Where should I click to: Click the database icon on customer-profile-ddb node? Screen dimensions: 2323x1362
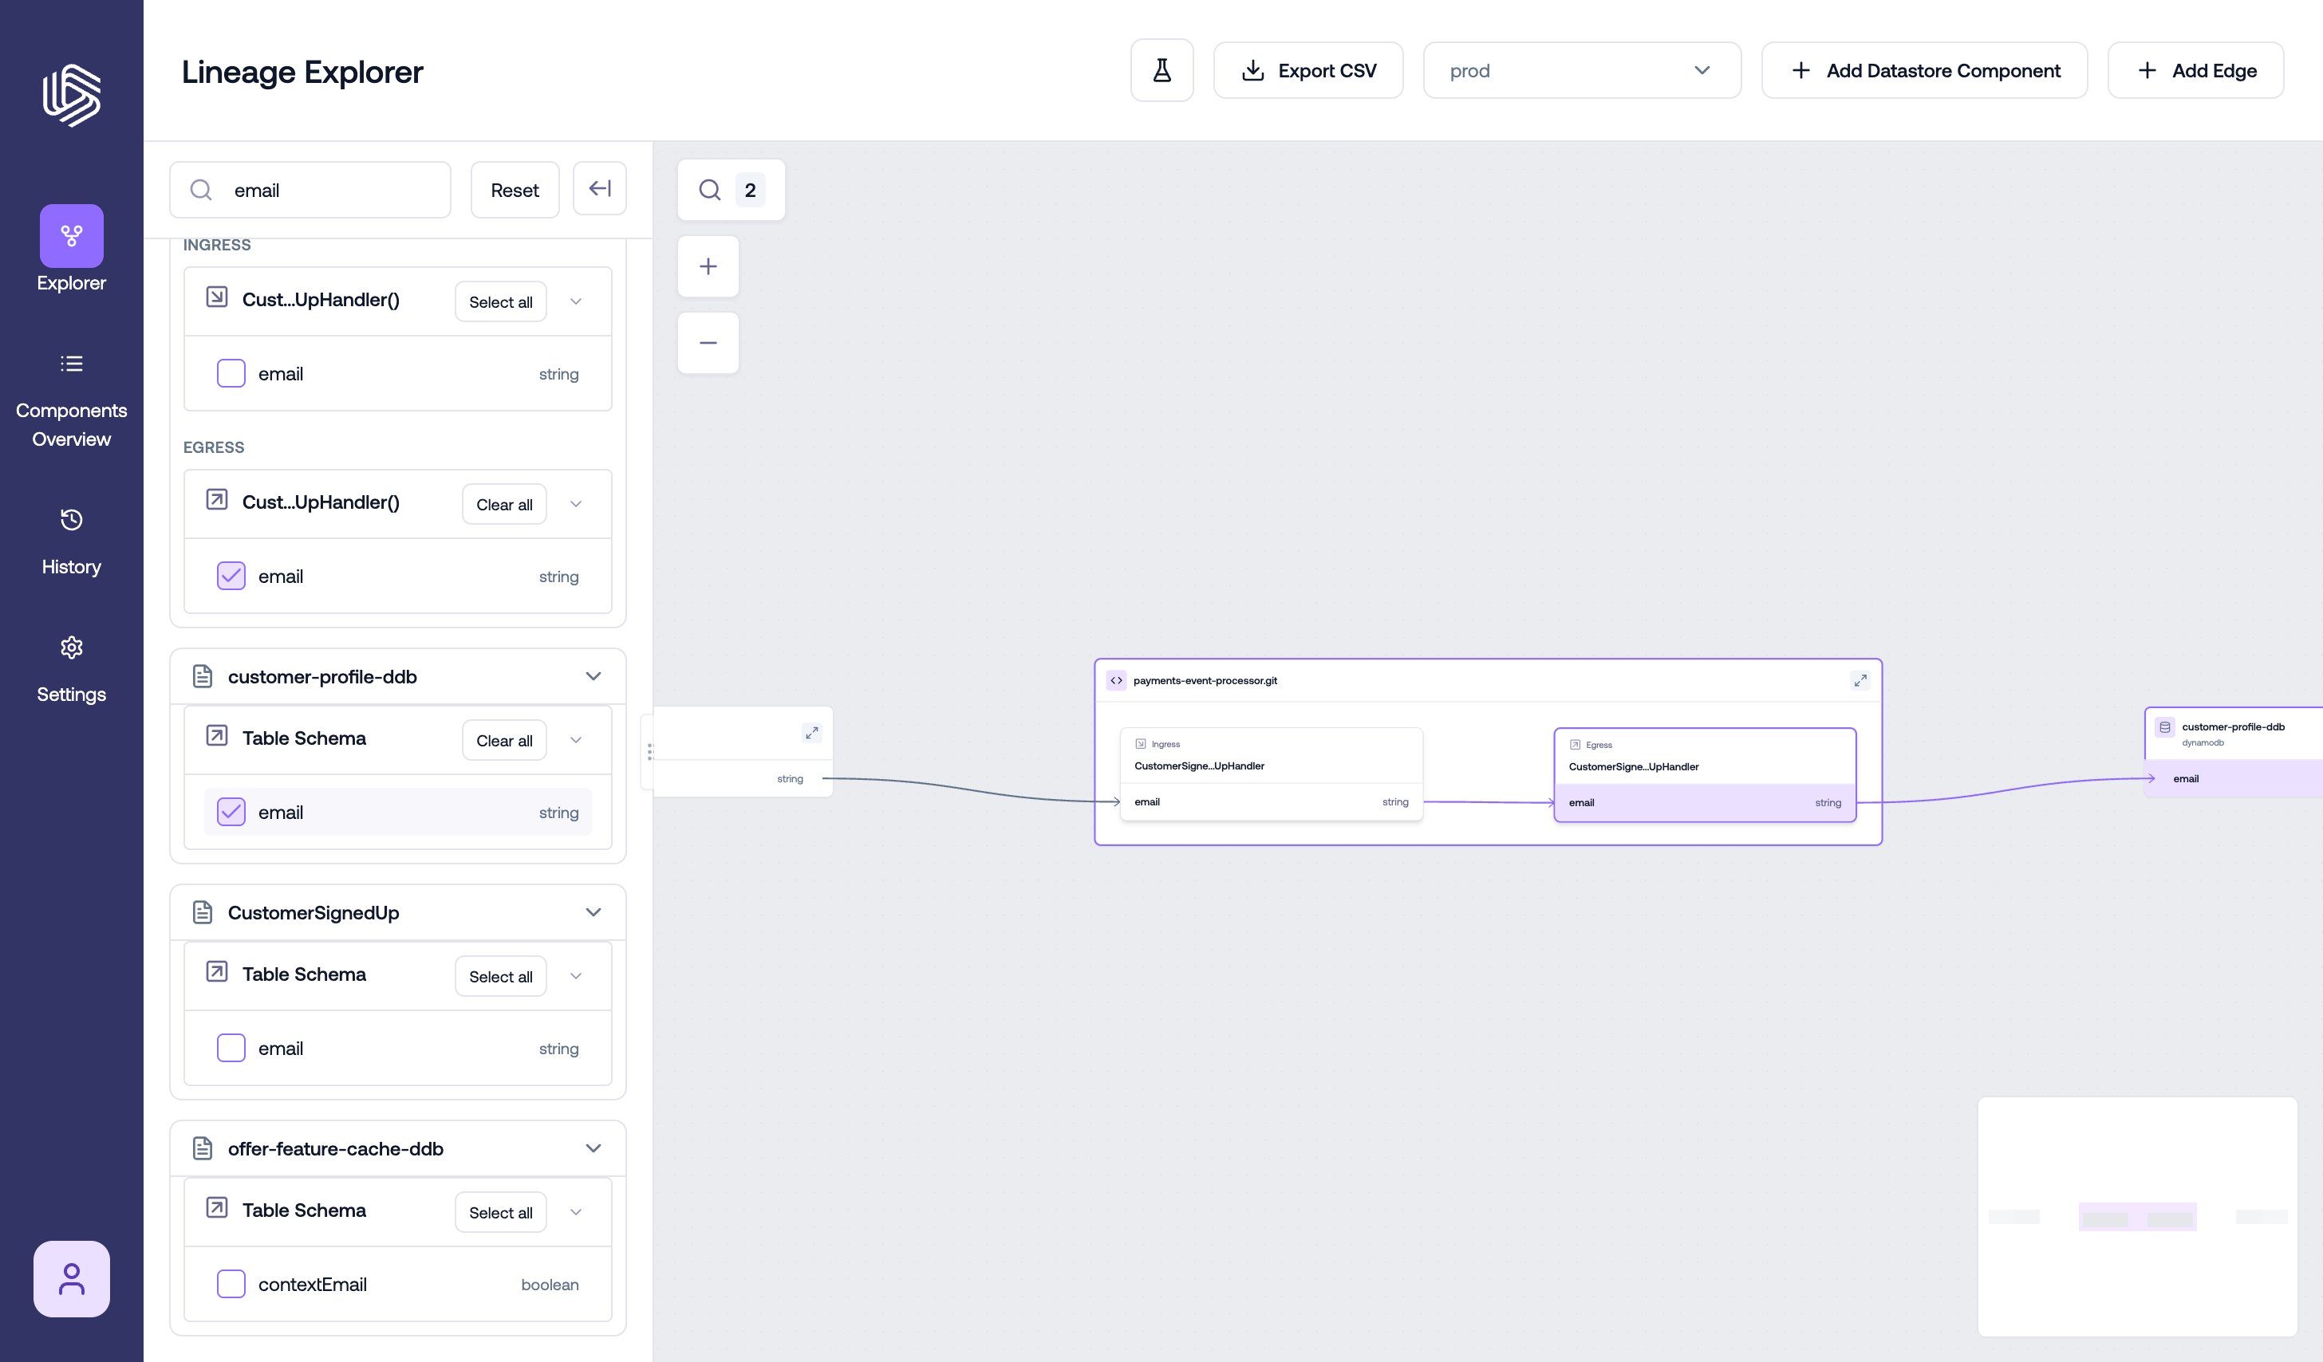click(x=2164, y=727)
